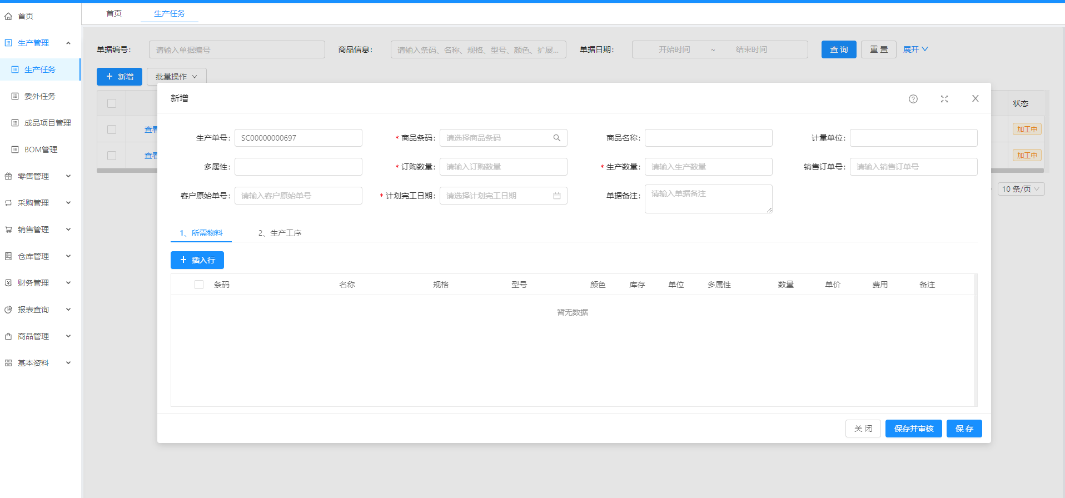This screenshot has width=1065, height=498.
Task: Open the 批量操作 dropdown
Action: pyautogui.click(x=177, y=77)
